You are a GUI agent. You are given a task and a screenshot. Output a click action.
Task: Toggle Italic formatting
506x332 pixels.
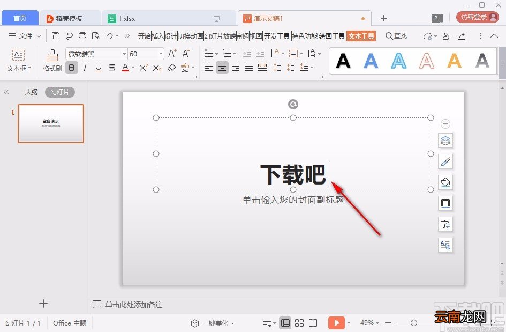[x=85, y=68]
